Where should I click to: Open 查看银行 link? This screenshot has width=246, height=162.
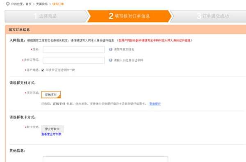tap(155, 104)
